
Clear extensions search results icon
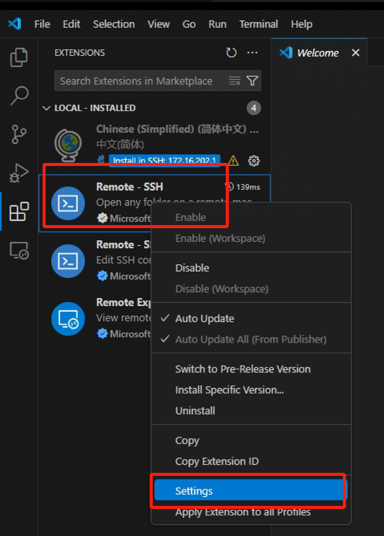234,81
